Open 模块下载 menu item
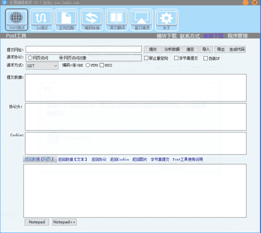The height and width of the screenshot is (233, 261). [166, 36]
